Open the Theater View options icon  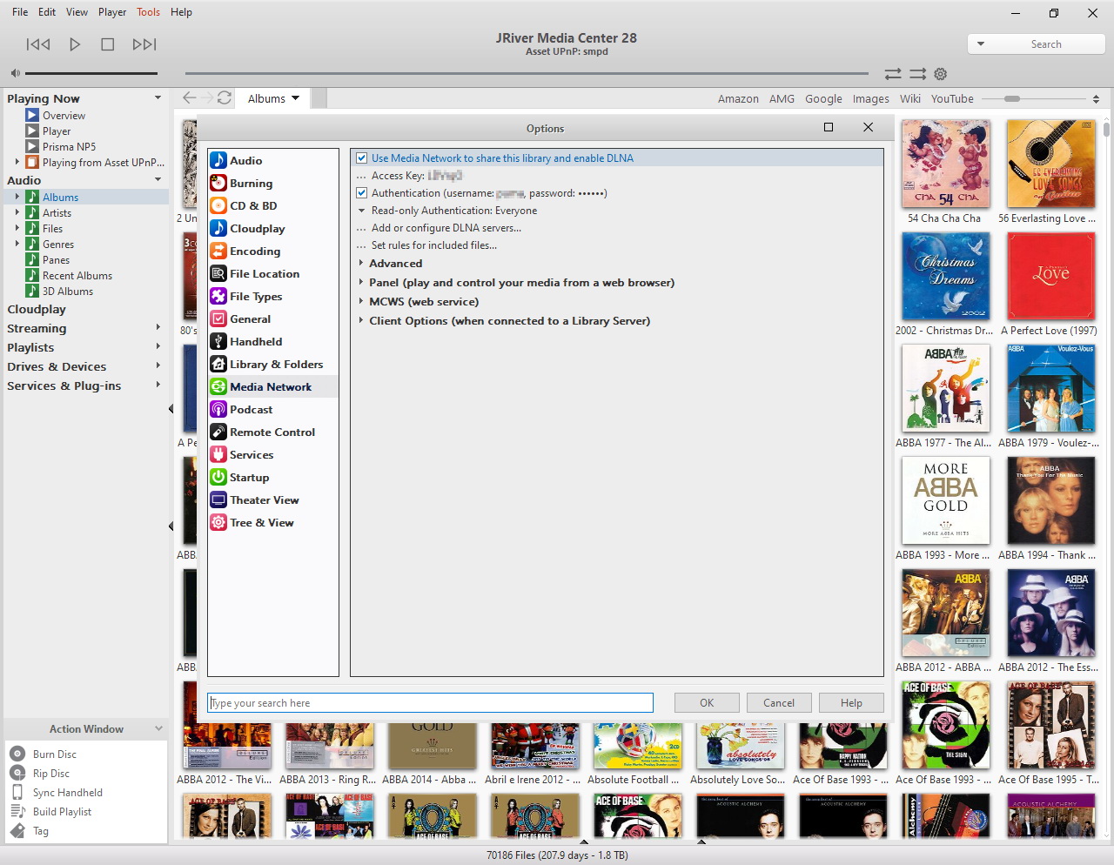coord(218,500)
